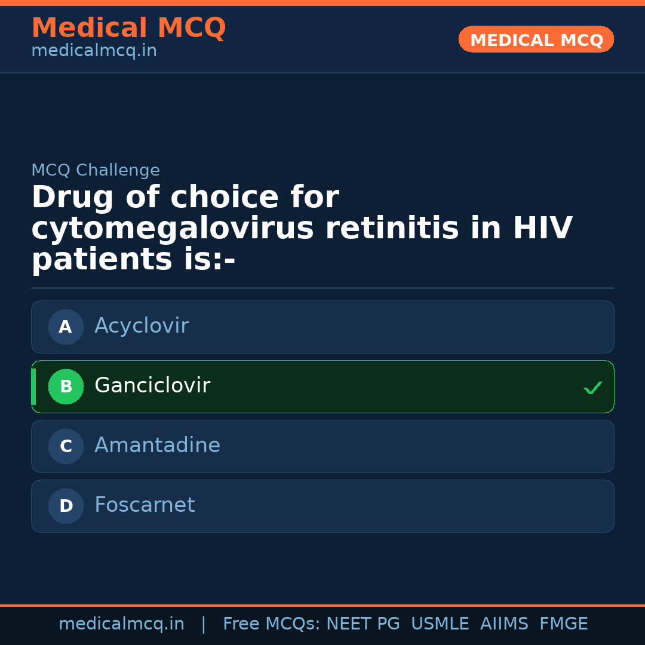
Task: Click the green checkmark on Ganciclovir
Action: point(592,388)
